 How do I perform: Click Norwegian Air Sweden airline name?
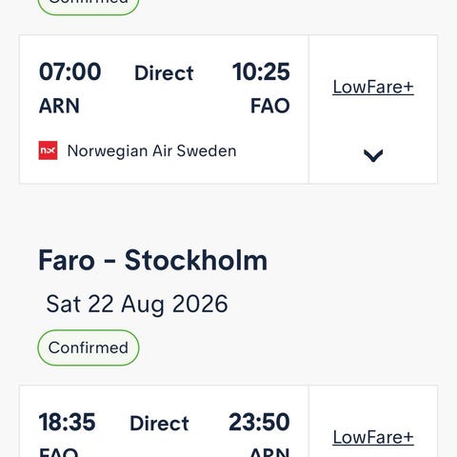coord(152,150)
